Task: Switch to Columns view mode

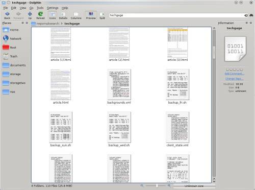Action: pos(76,15)
